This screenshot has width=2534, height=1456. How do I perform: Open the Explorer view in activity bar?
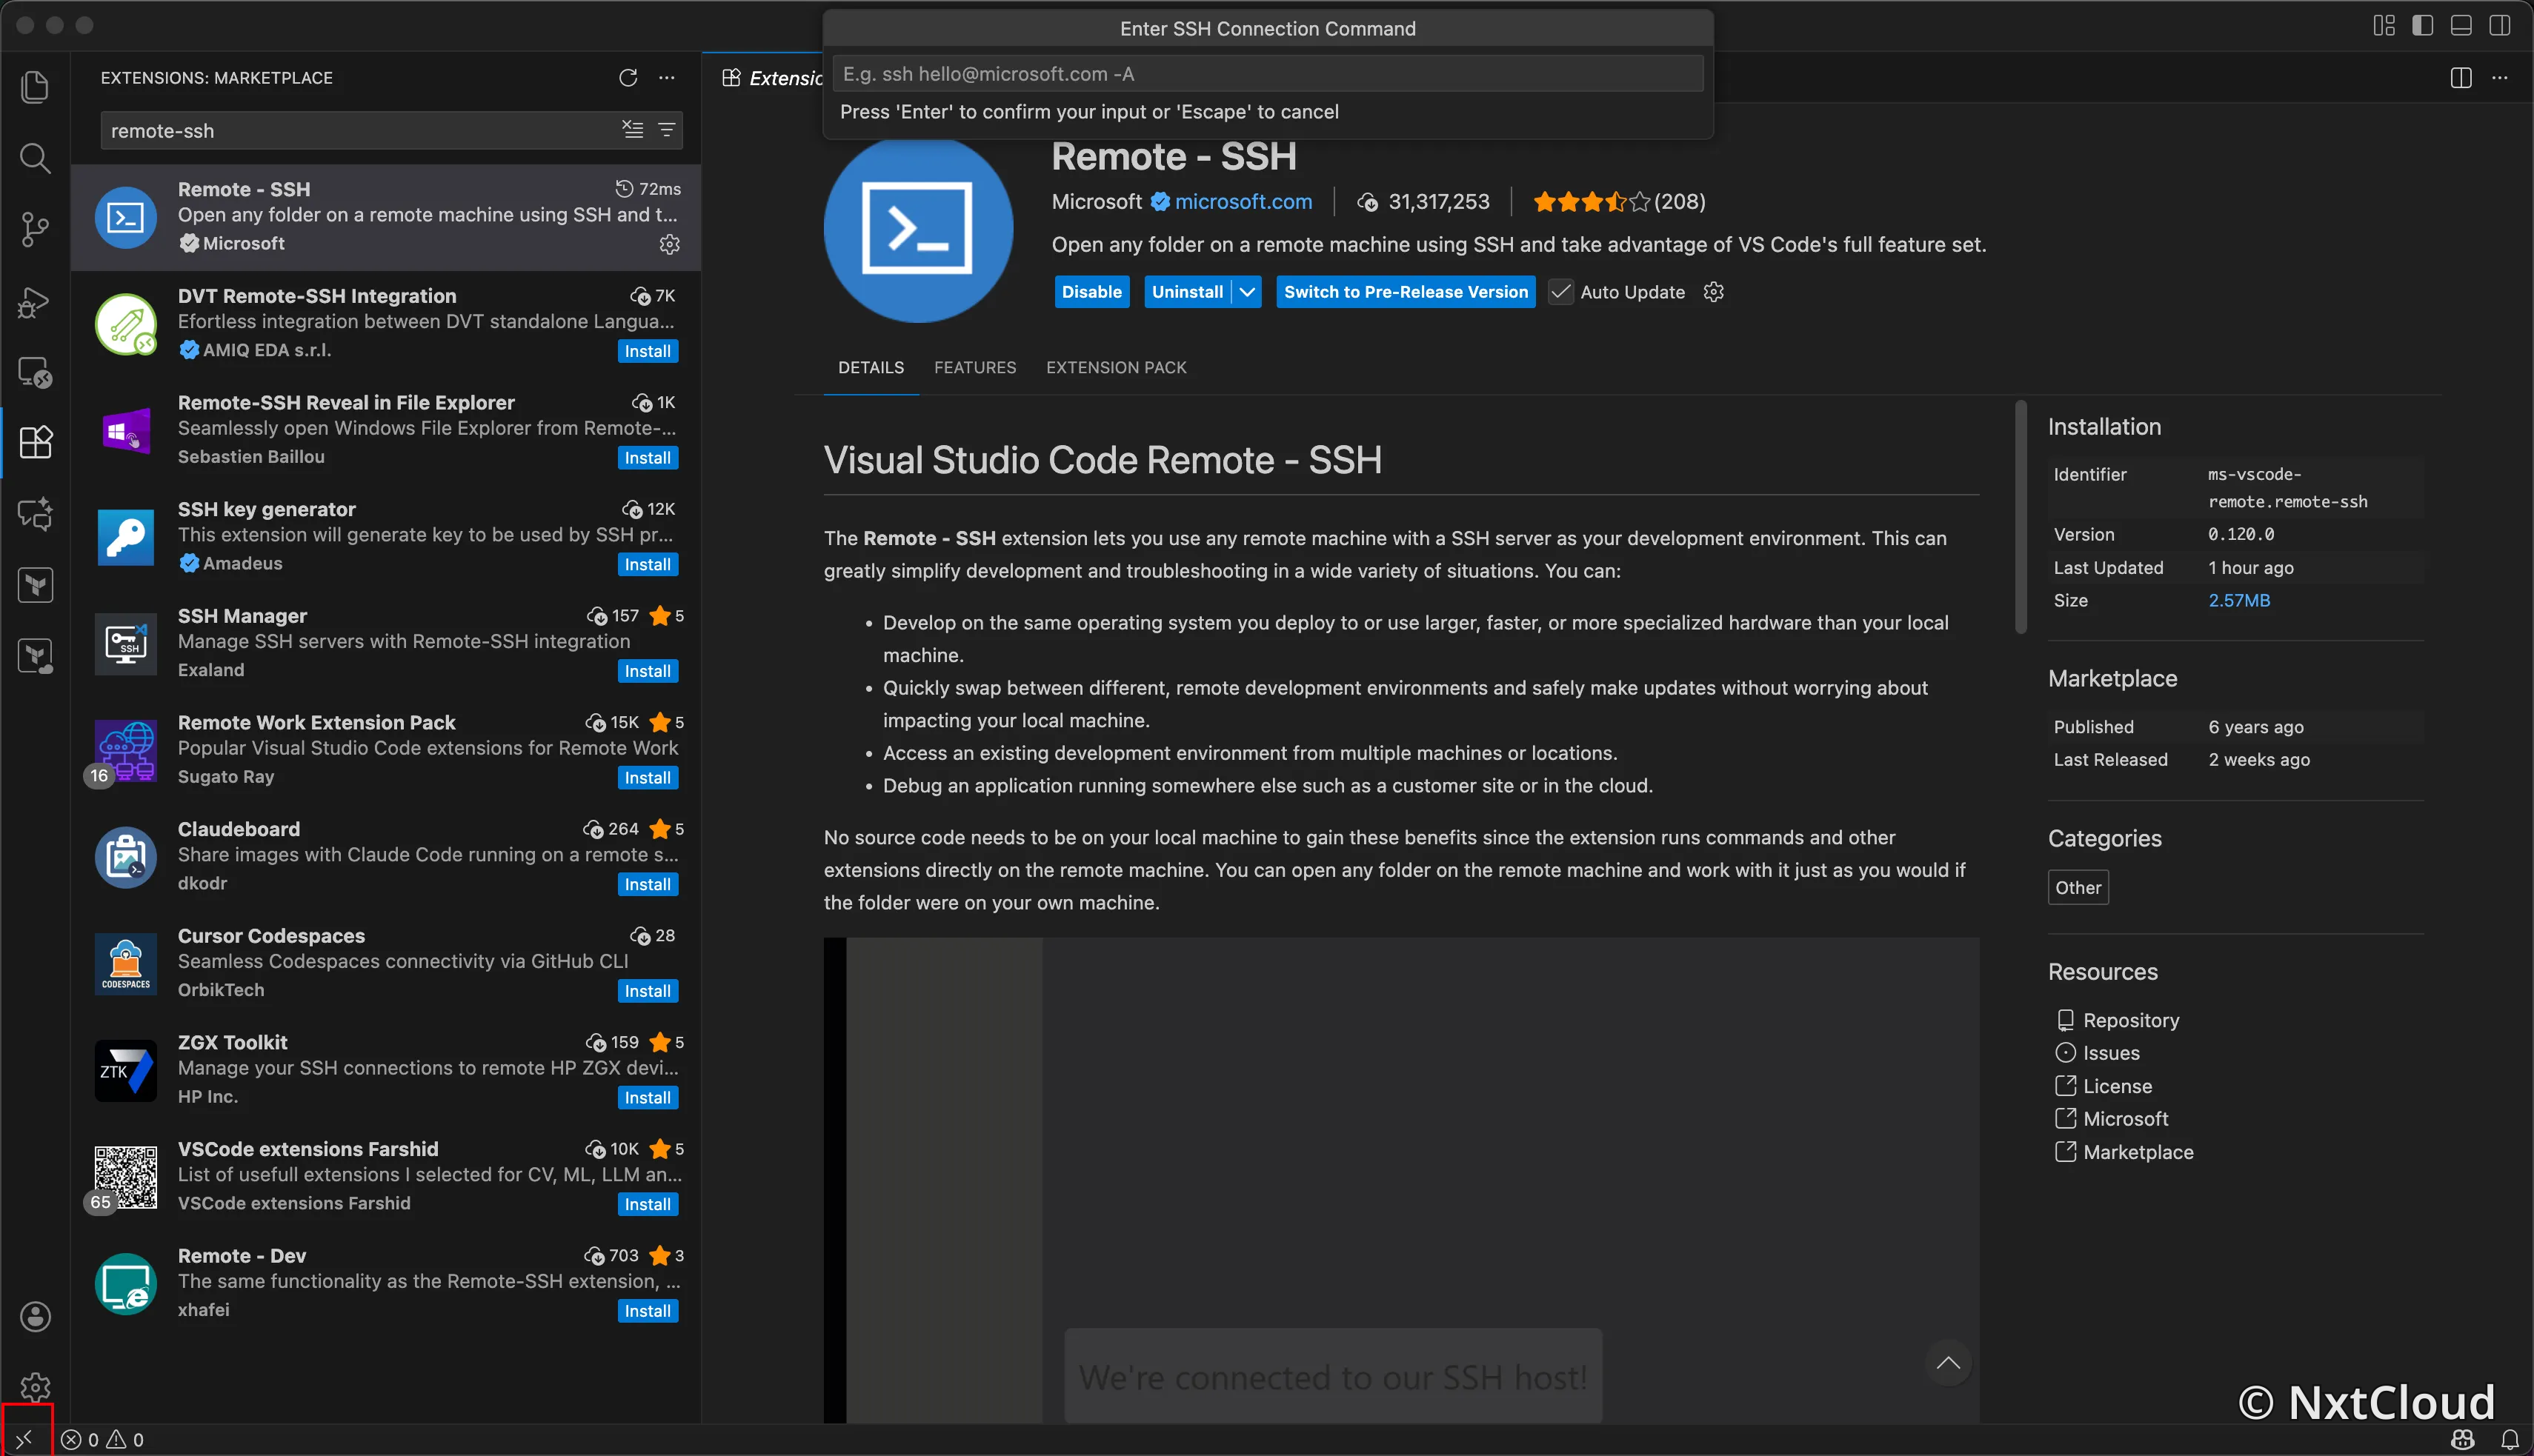click(35, 86)
